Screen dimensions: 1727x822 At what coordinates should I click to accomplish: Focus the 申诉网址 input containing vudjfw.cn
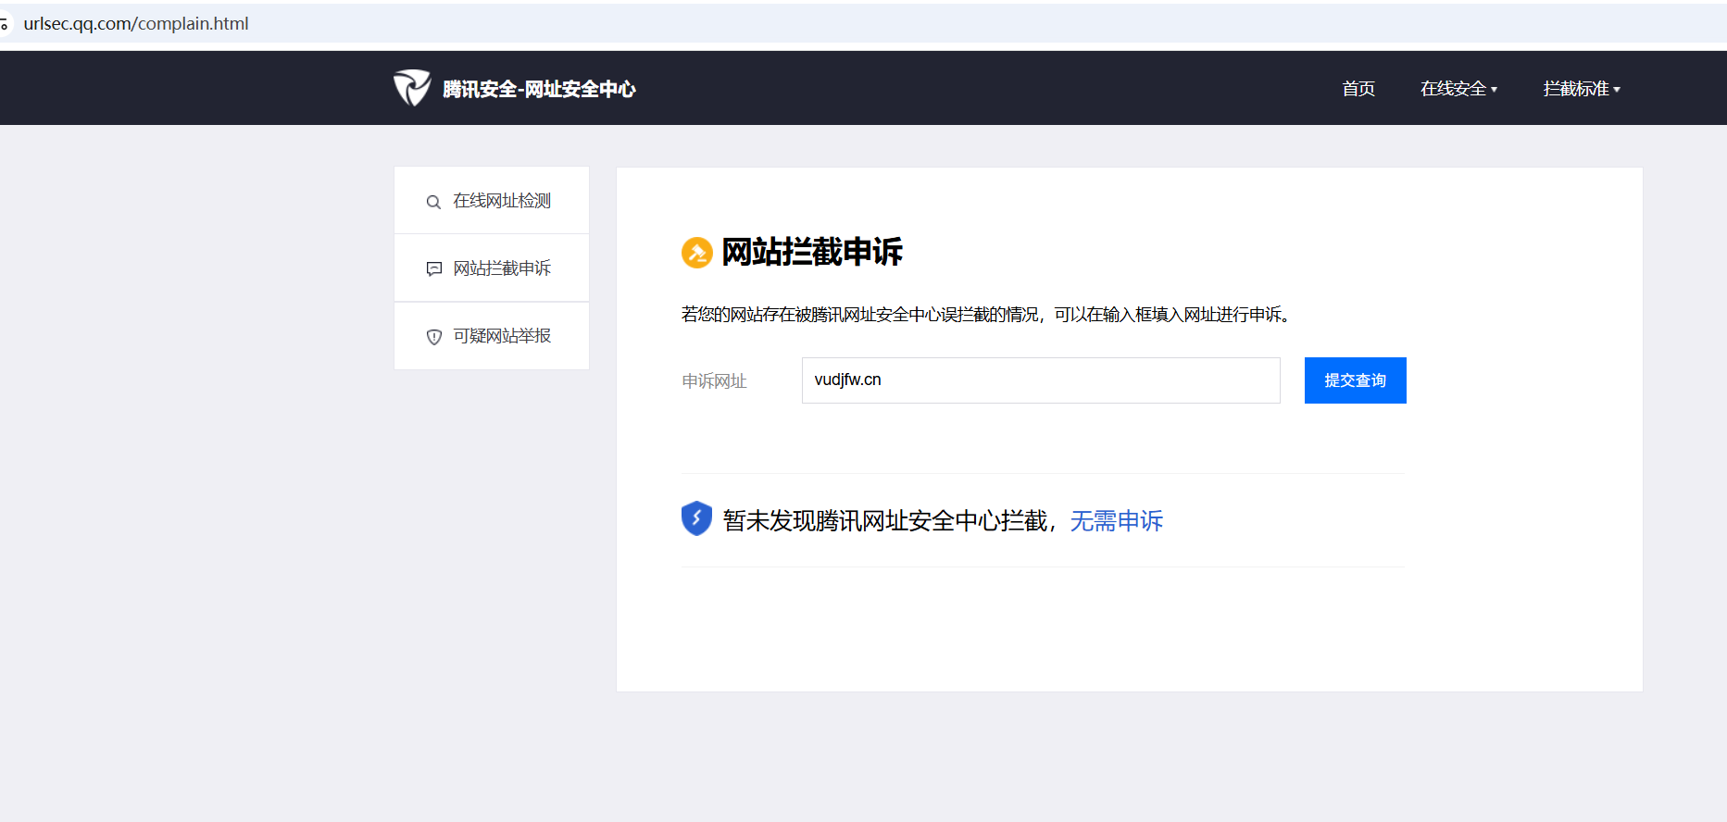(1041, 380)
